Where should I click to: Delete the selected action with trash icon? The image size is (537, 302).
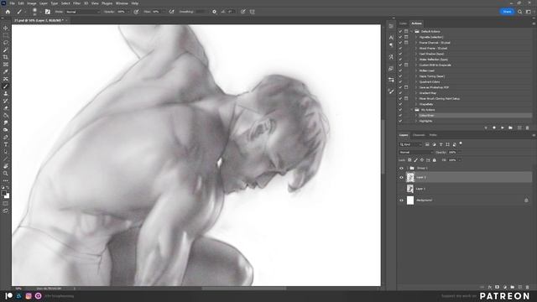[528, 128]
